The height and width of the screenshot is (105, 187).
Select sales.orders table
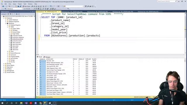point(15,46)
